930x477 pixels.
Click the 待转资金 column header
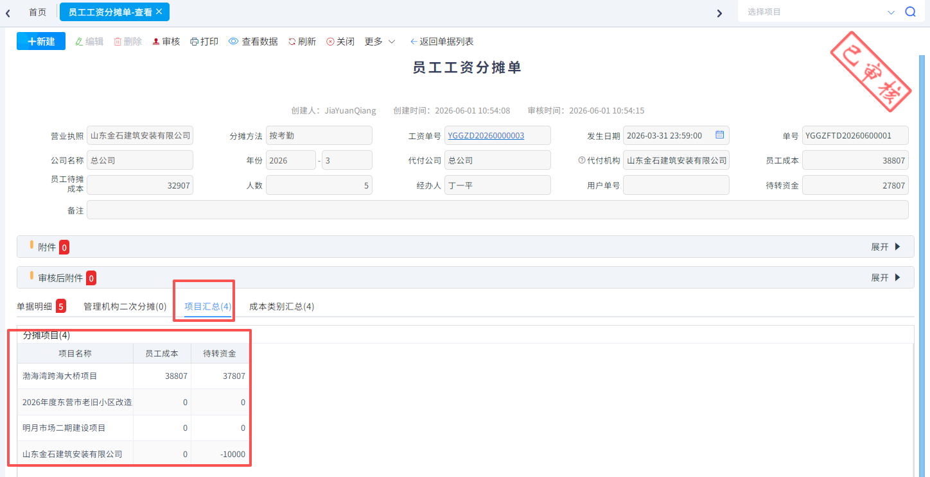pyautogui.click(x=220, y=353)
